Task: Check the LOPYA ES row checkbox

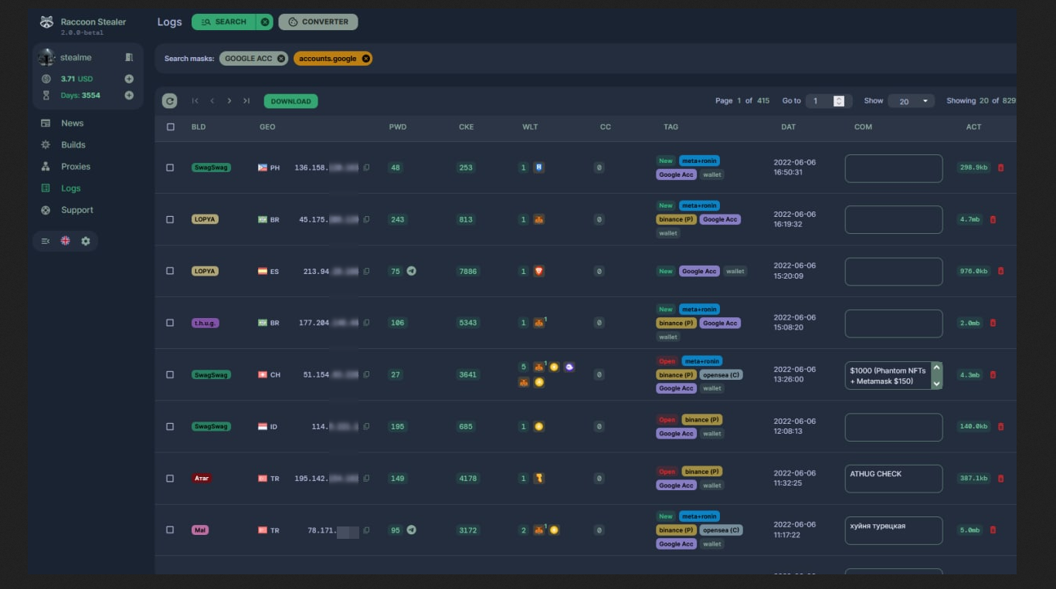Action: tap(170, 271)
